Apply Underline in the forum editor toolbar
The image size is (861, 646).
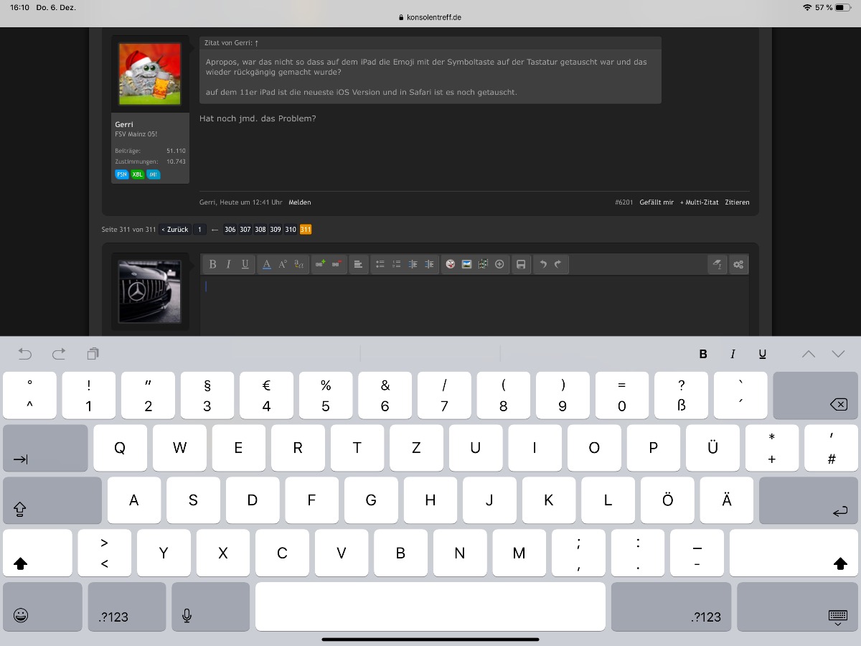click(x=245, y=264)
